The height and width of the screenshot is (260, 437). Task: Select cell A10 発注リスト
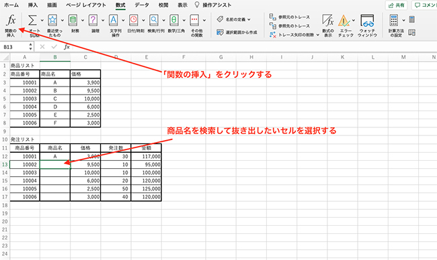click(x=25, y=139)
